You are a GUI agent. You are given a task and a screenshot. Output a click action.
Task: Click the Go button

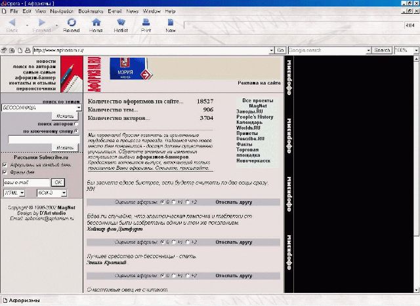click(x=280, y=50)
